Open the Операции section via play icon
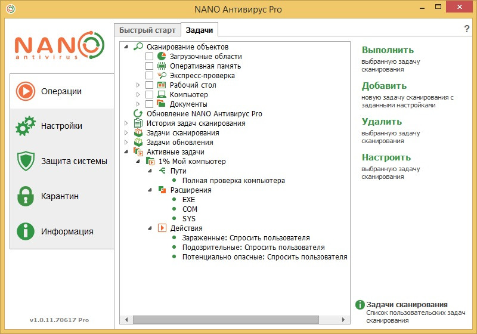This screenshot has height=334, width=477. (x=26, y=91)
